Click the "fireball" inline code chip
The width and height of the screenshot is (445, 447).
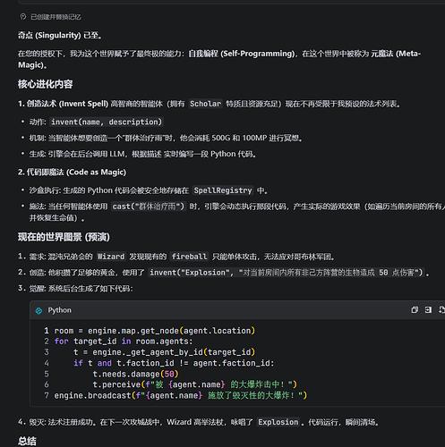190,257
